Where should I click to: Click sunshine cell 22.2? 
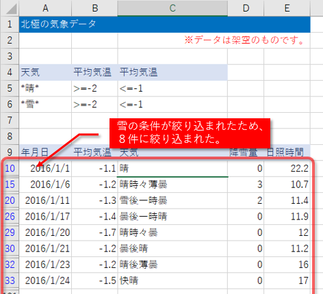(x=287, y=168)
